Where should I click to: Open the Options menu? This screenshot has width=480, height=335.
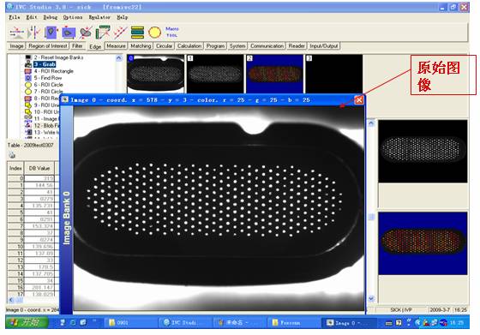coord(73,17)
